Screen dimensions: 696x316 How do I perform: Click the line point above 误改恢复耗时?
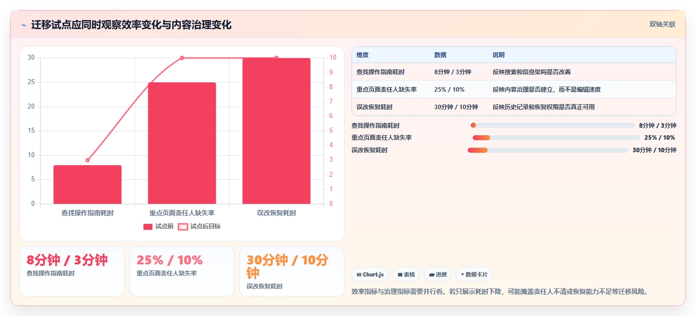[x=276, y=58]
